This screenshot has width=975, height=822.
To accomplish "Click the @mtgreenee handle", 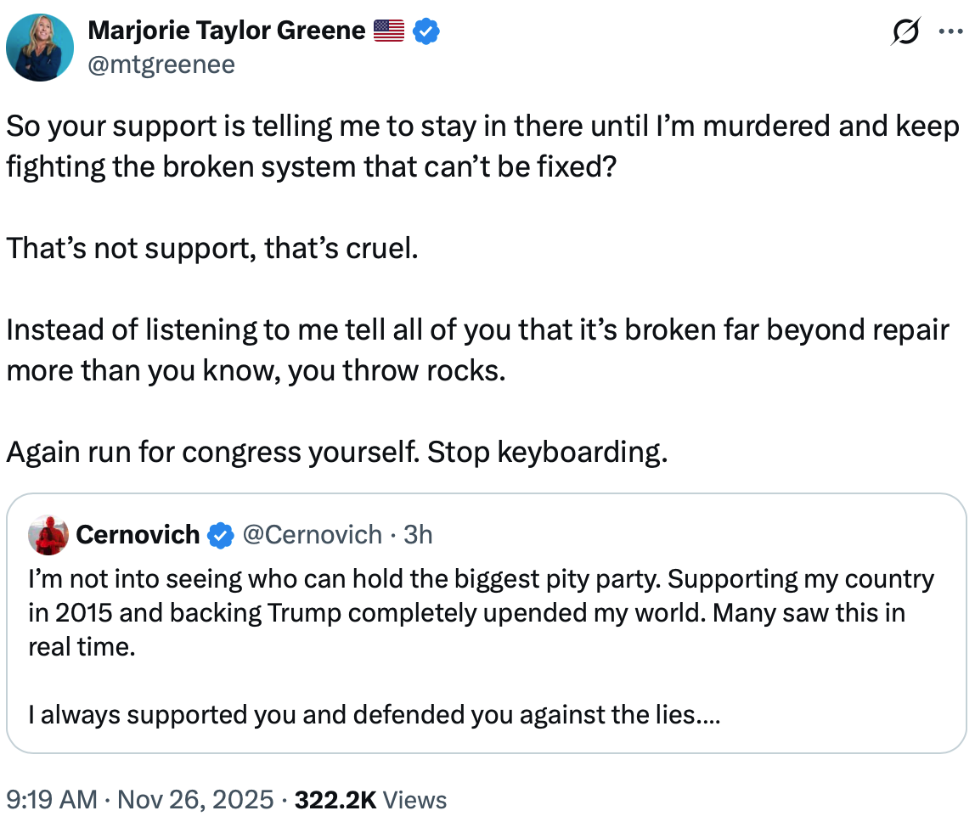I will pyautogui.click(x=161, y=65).
